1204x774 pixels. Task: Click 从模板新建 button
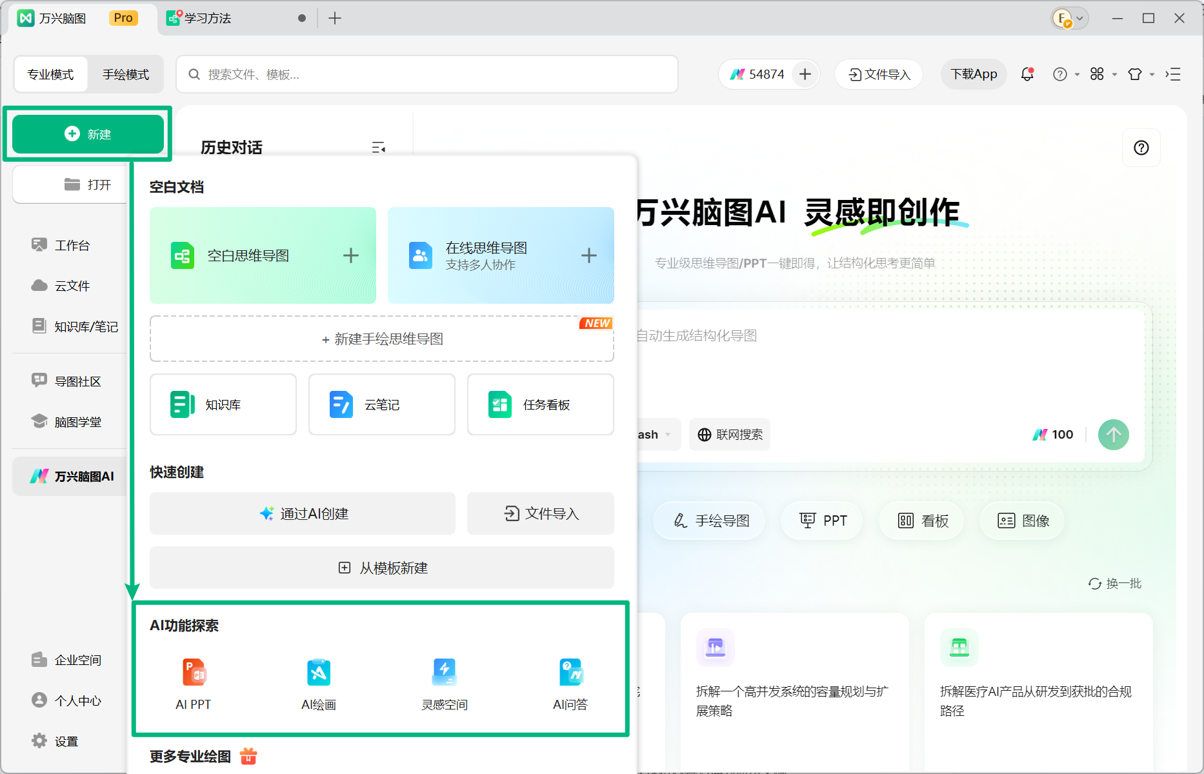[382, 568]
